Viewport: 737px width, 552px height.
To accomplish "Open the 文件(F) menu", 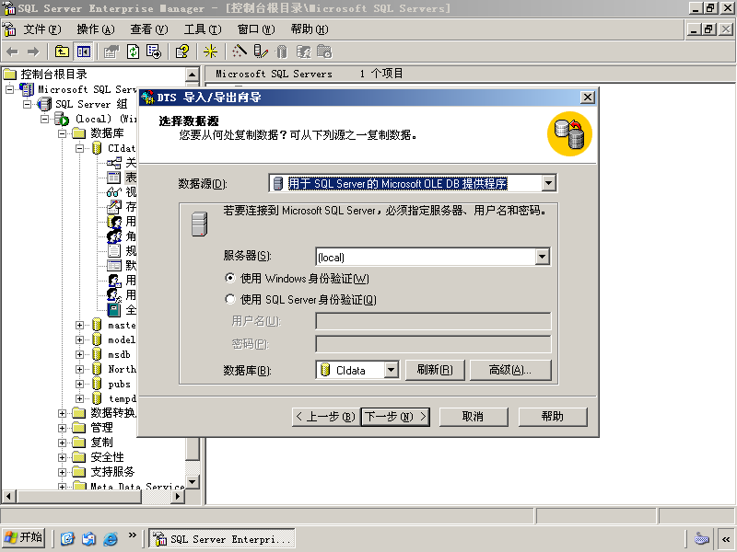I will [42, 29].
